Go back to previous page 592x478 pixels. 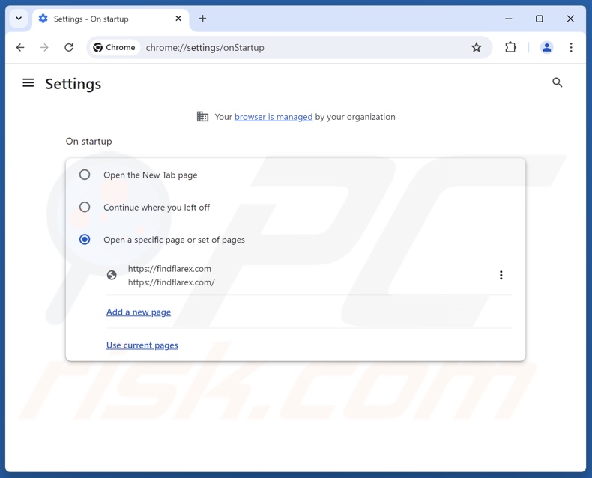(x=20, y=47)
